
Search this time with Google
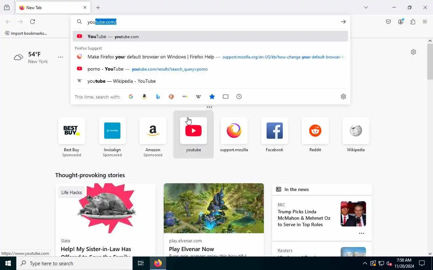point(131,97)
